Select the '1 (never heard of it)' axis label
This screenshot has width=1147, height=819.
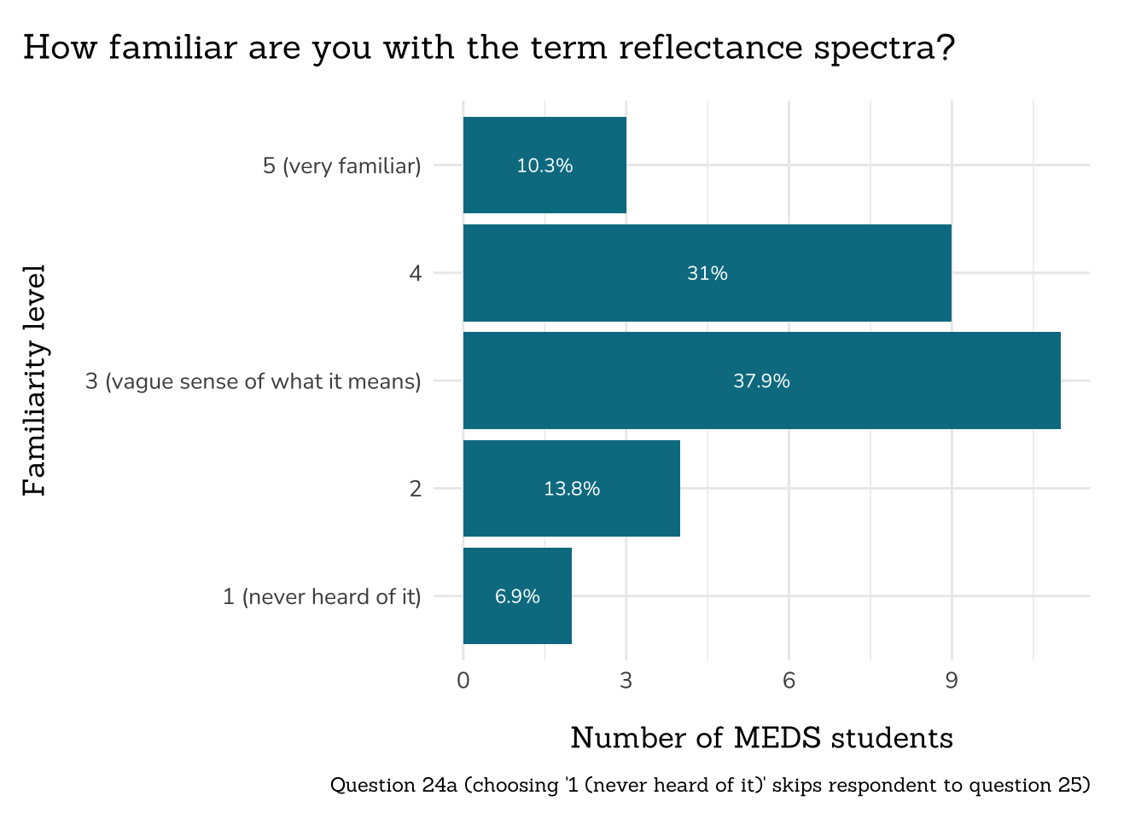tap(322, 596)
